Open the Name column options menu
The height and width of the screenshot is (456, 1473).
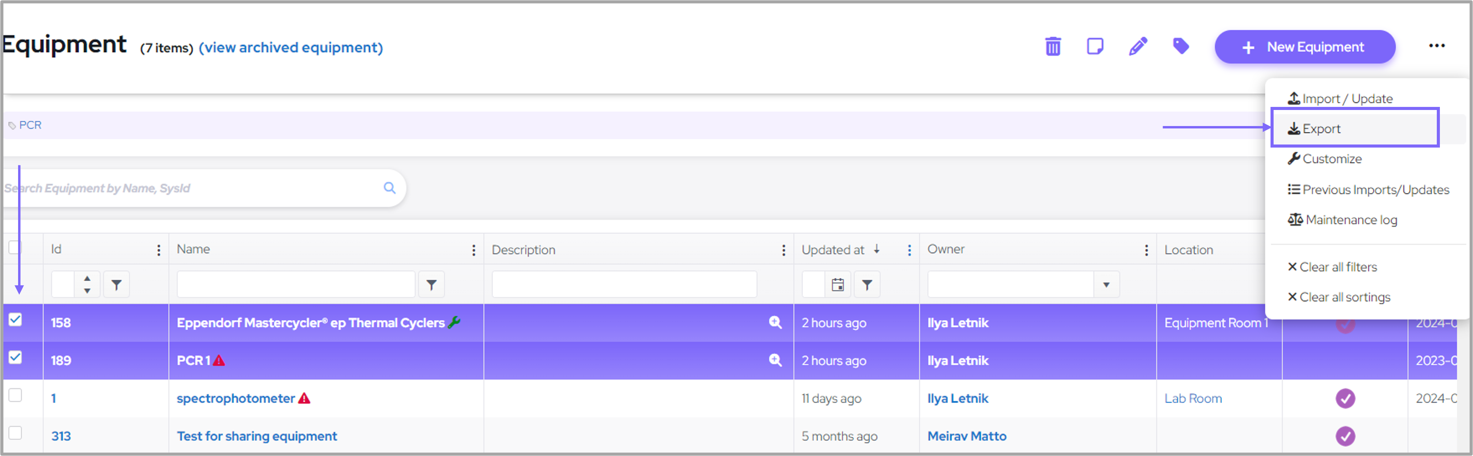(x=474, y=250)
